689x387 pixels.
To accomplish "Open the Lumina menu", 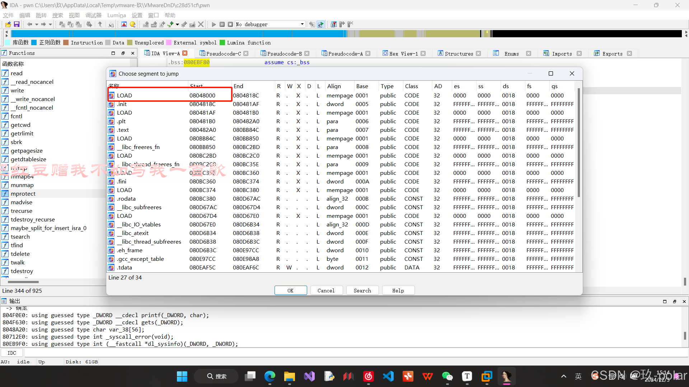I will pos(116,15).
